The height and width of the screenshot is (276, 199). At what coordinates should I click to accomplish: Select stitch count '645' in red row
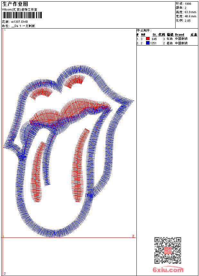point(154,39)
